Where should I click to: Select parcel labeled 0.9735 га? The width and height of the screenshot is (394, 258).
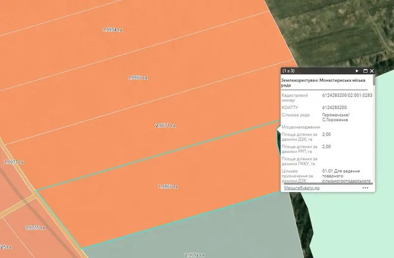pos(35,228)
